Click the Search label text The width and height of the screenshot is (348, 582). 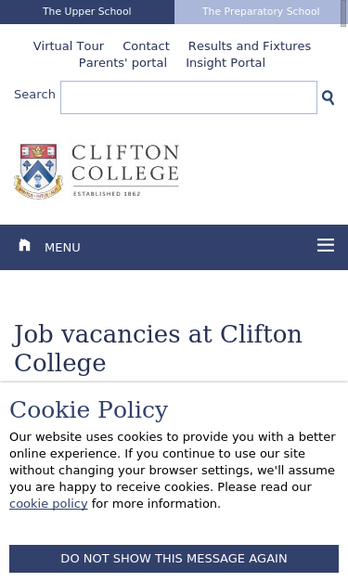click(34, 95)
